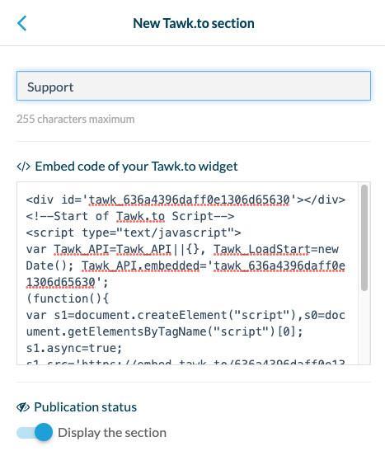
Task: Click the script type text/javascript line
Action: (x=134, y=233)
